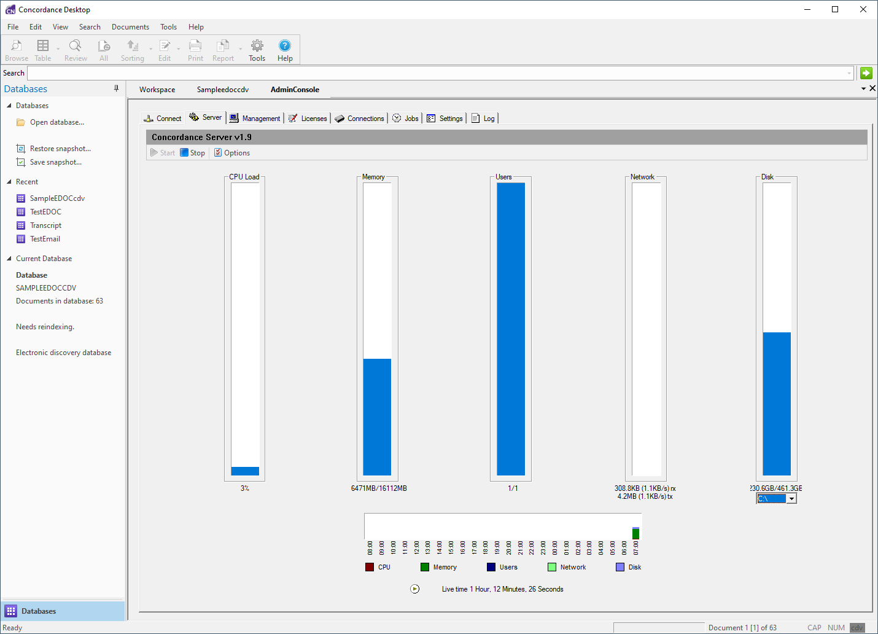The image size is (878, 634).
Task: Switch to Sampleedoccdv tab
Action: click(x=223, y=90)
